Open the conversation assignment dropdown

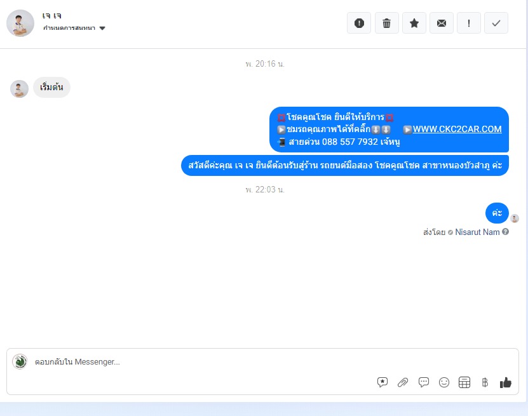[74, 28]
